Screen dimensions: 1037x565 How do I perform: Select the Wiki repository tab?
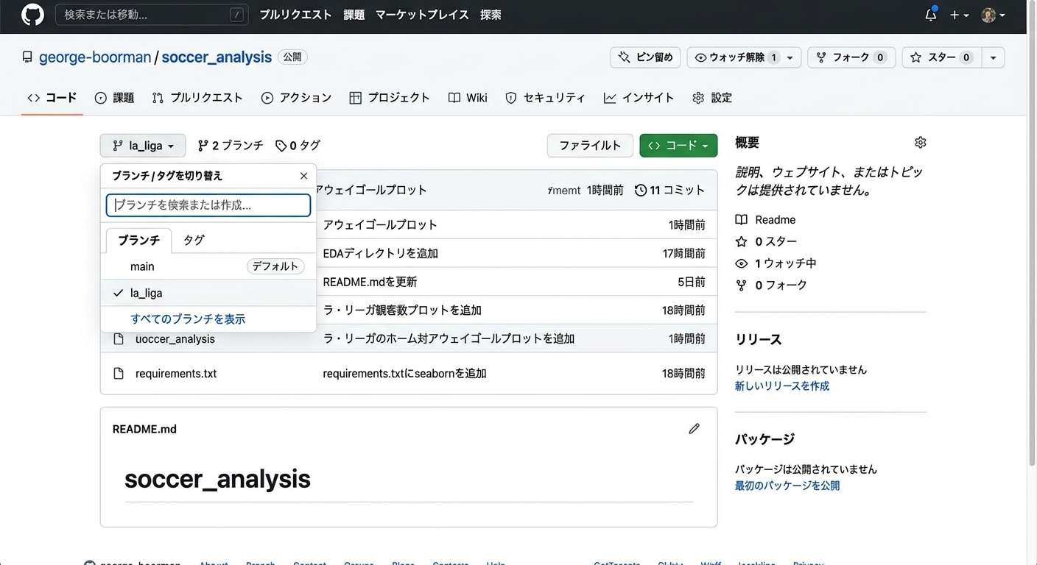coord(468,98)
